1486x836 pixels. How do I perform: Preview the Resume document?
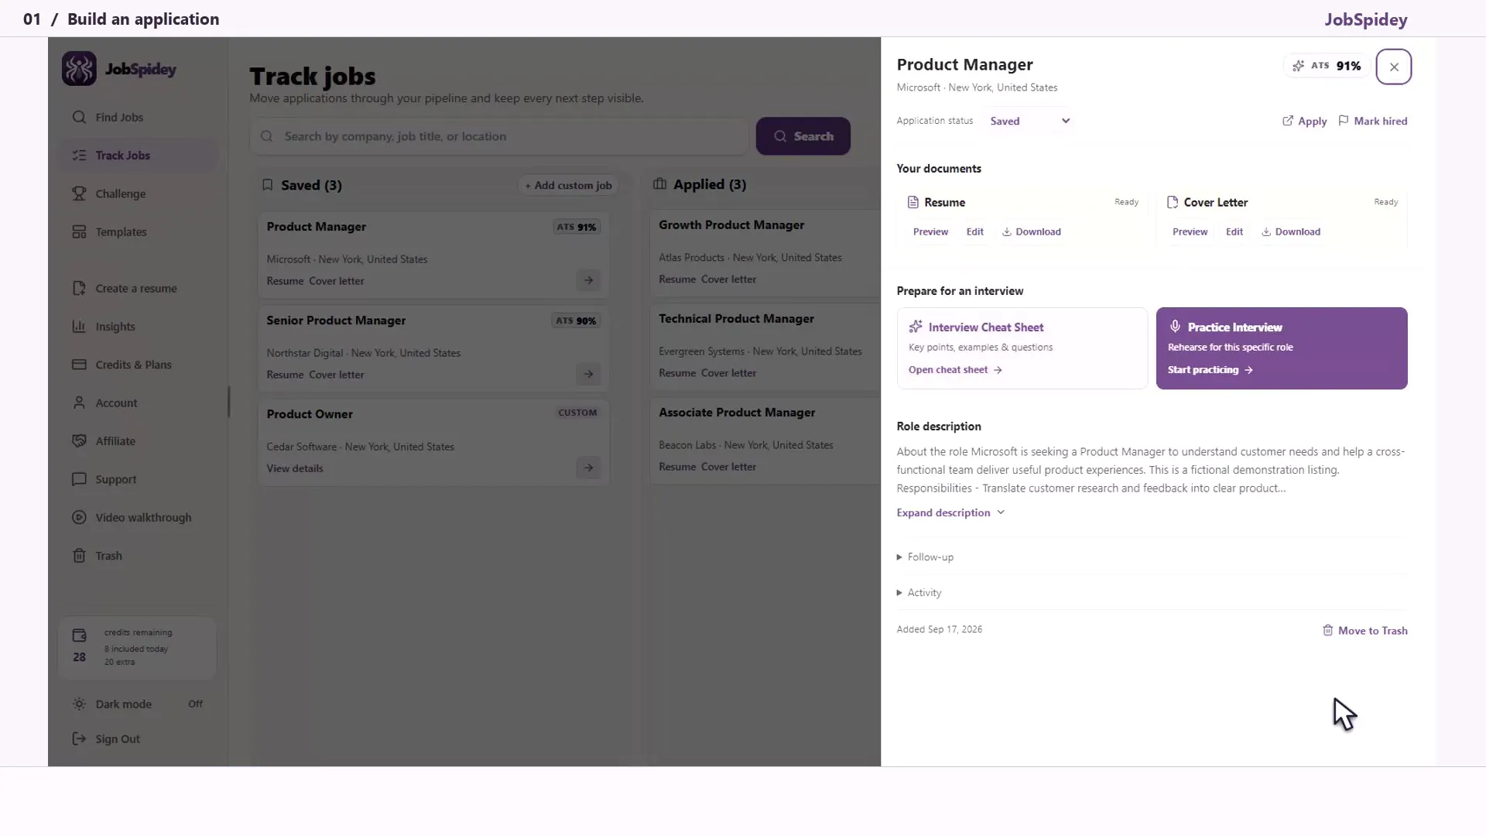(x=930, y=231)
